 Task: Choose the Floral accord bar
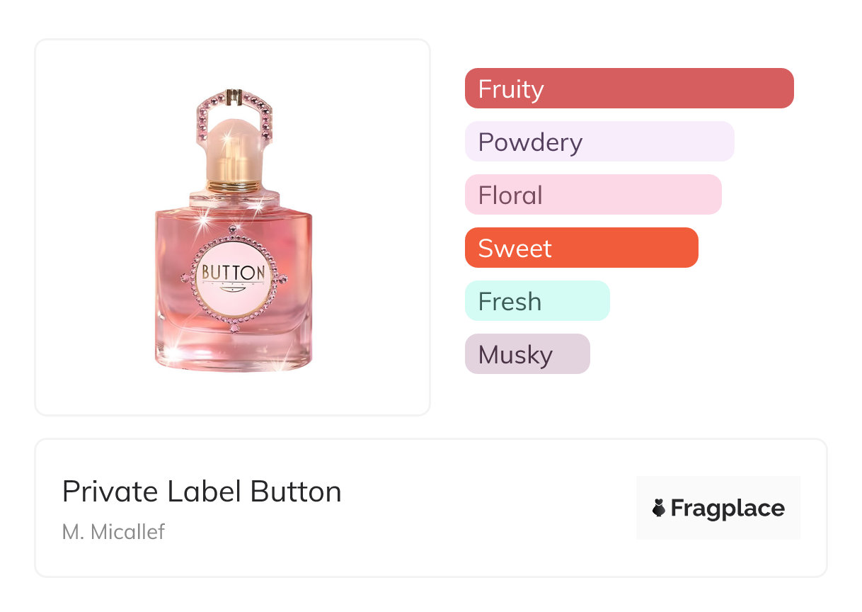[x=593, y=195]
